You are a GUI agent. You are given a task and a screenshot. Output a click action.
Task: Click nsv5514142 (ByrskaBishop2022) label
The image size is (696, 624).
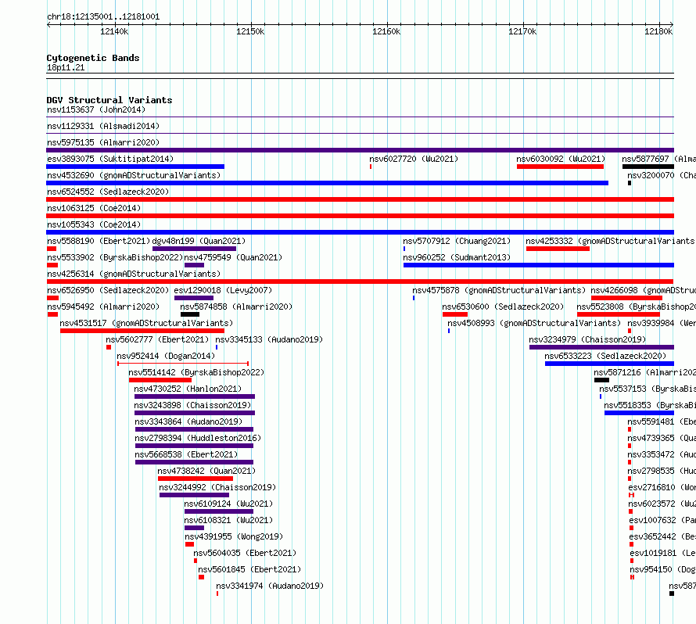click(x=196, y=372)
